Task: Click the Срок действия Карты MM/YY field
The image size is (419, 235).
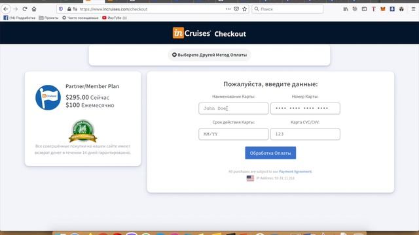Action: pos(234,134)
